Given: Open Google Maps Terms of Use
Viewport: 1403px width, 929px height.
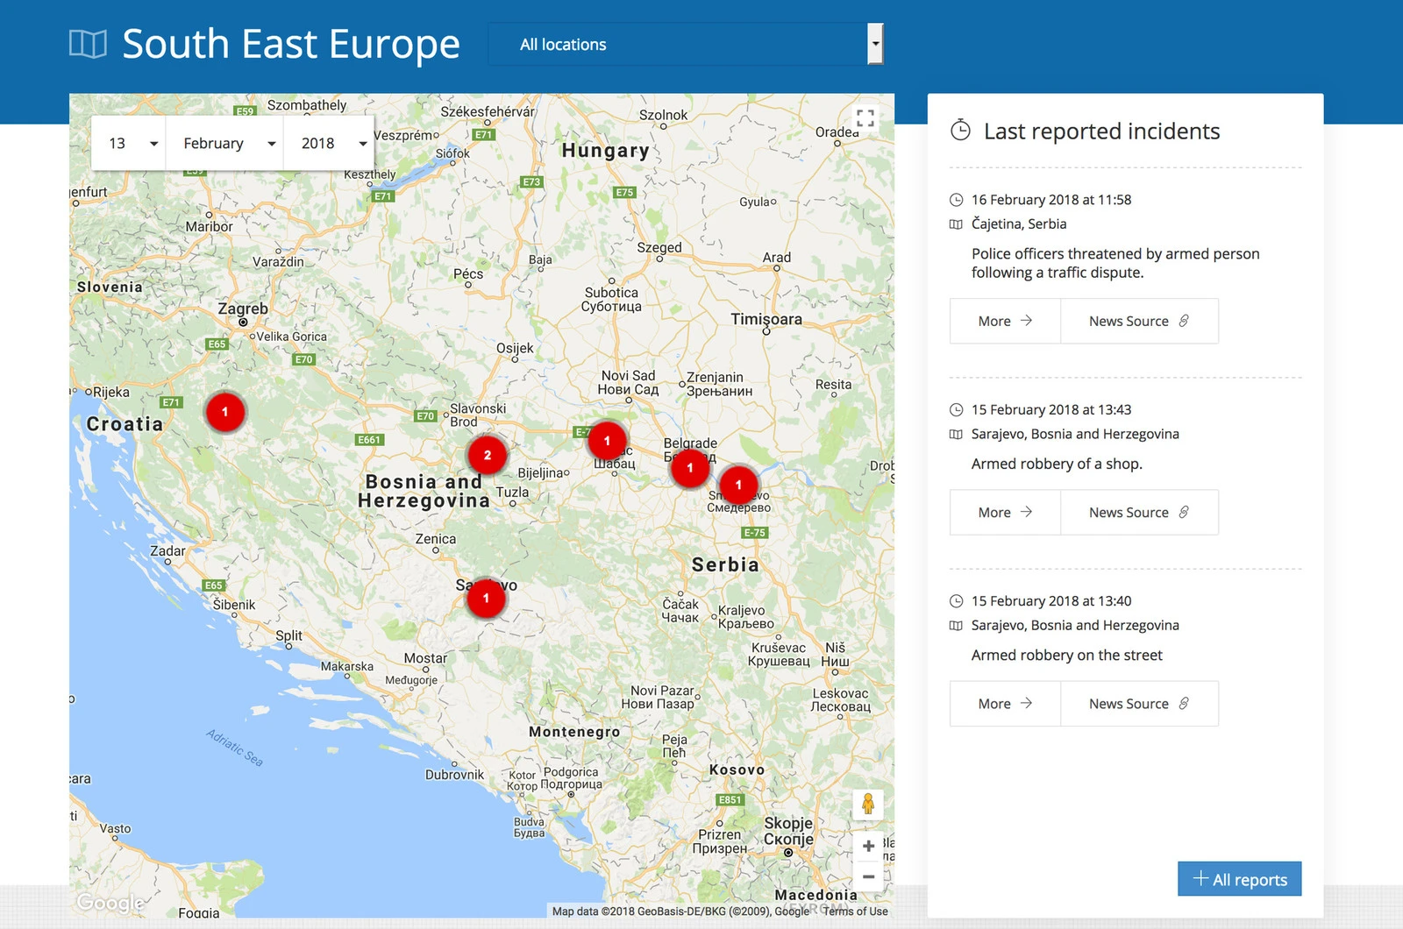Looking at the screenshot, I should [855, 911].
